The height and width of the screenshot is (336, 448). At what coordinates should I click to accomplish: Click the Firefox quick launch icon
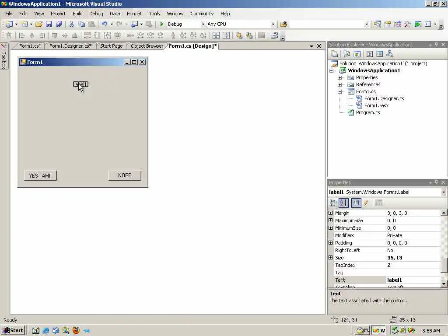coord(76,331)
